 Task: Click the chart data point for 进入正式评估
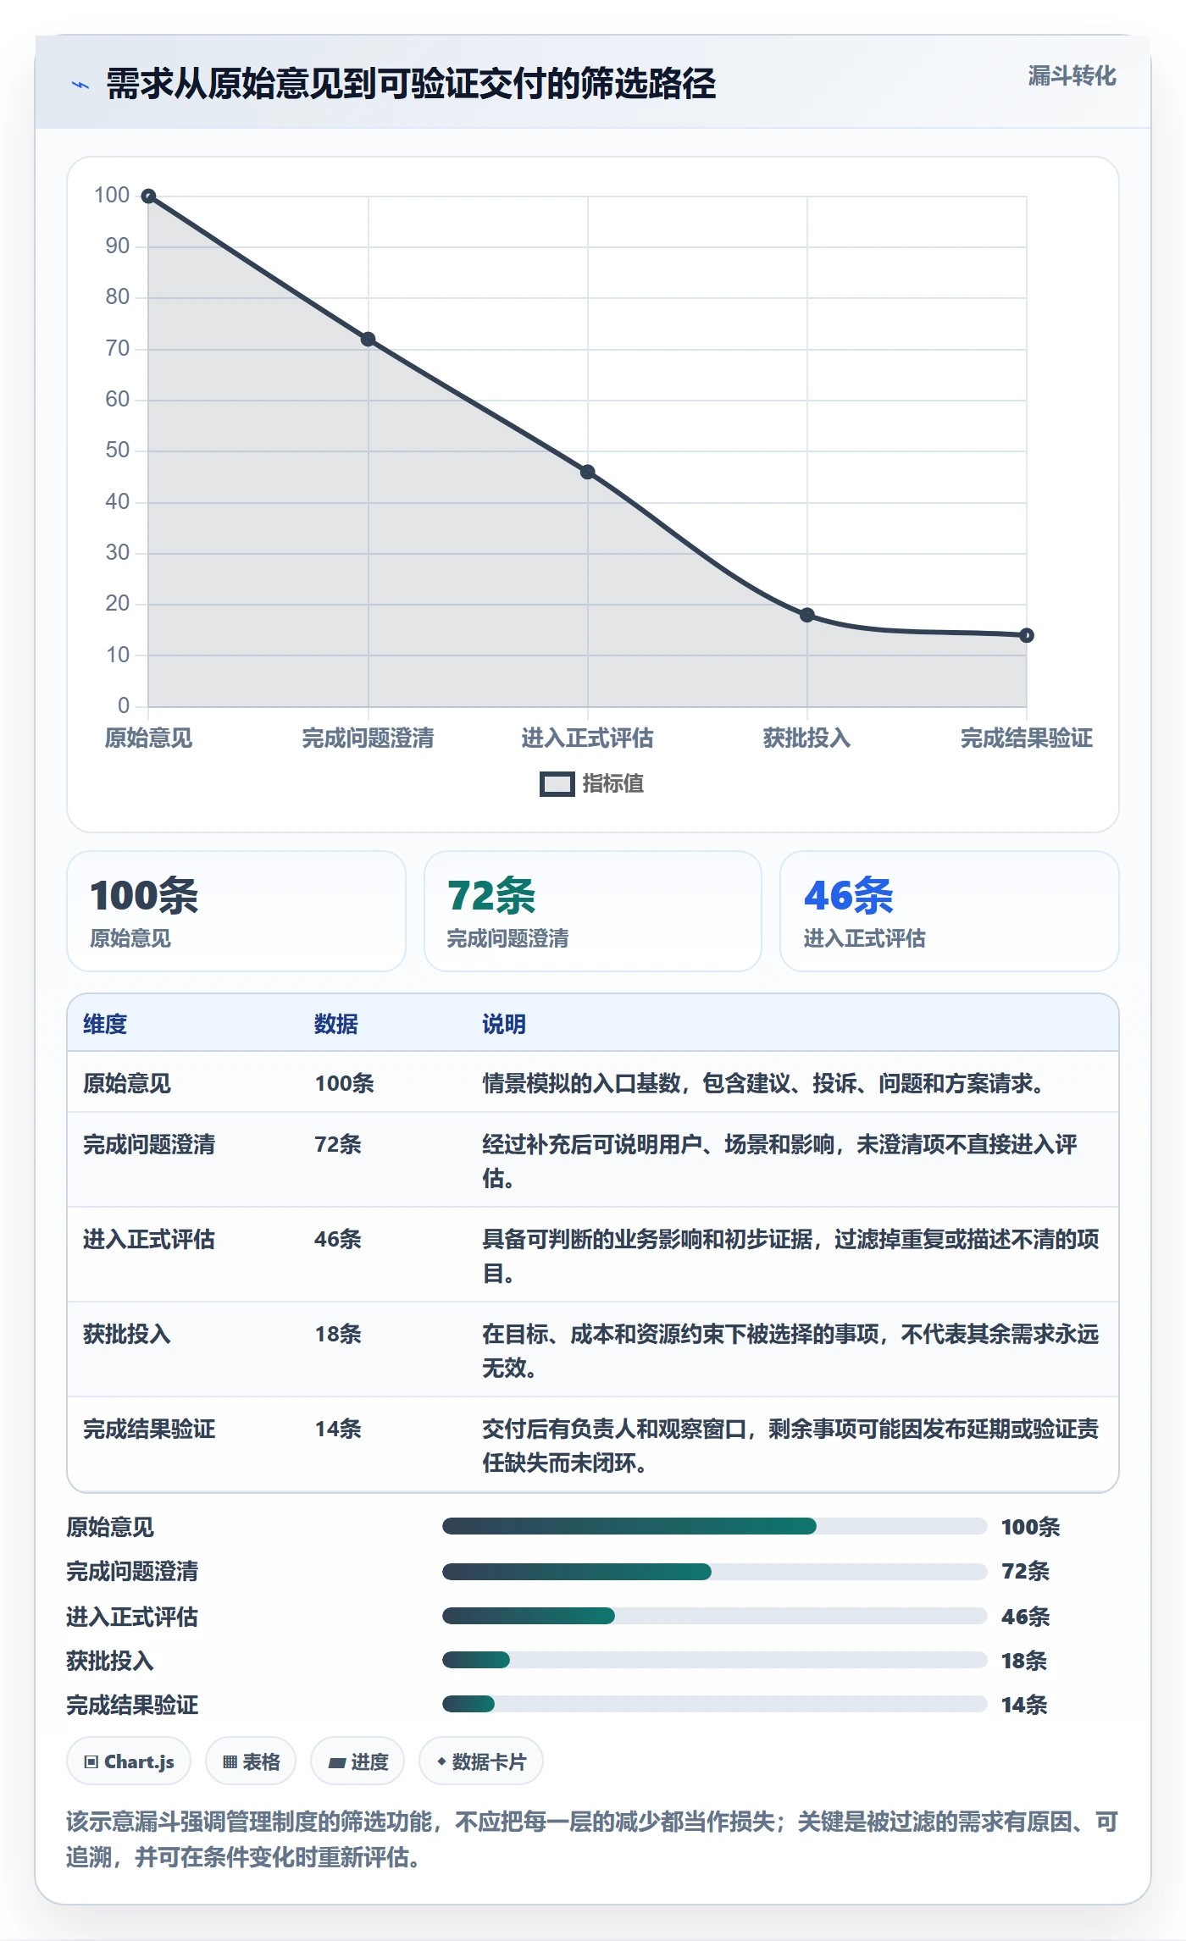(x=587, y=472)
